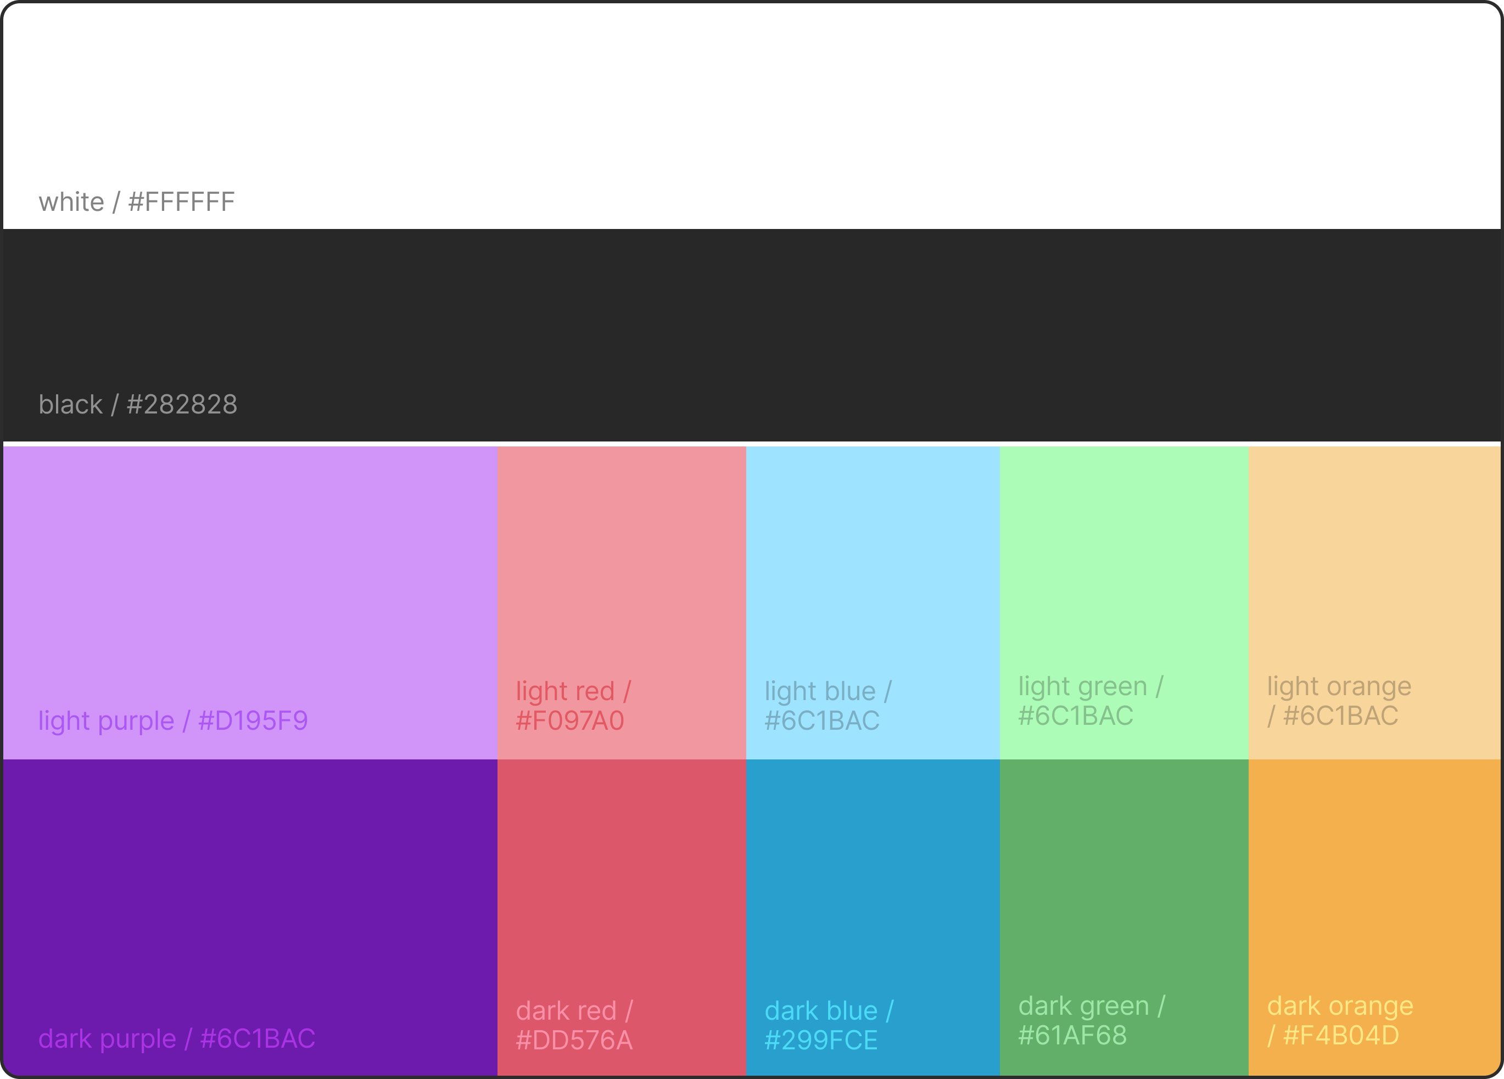The image size is (1504, 1079).
Task: Click the 'light orange / #6C1BAC' label
Action: 1339,701
